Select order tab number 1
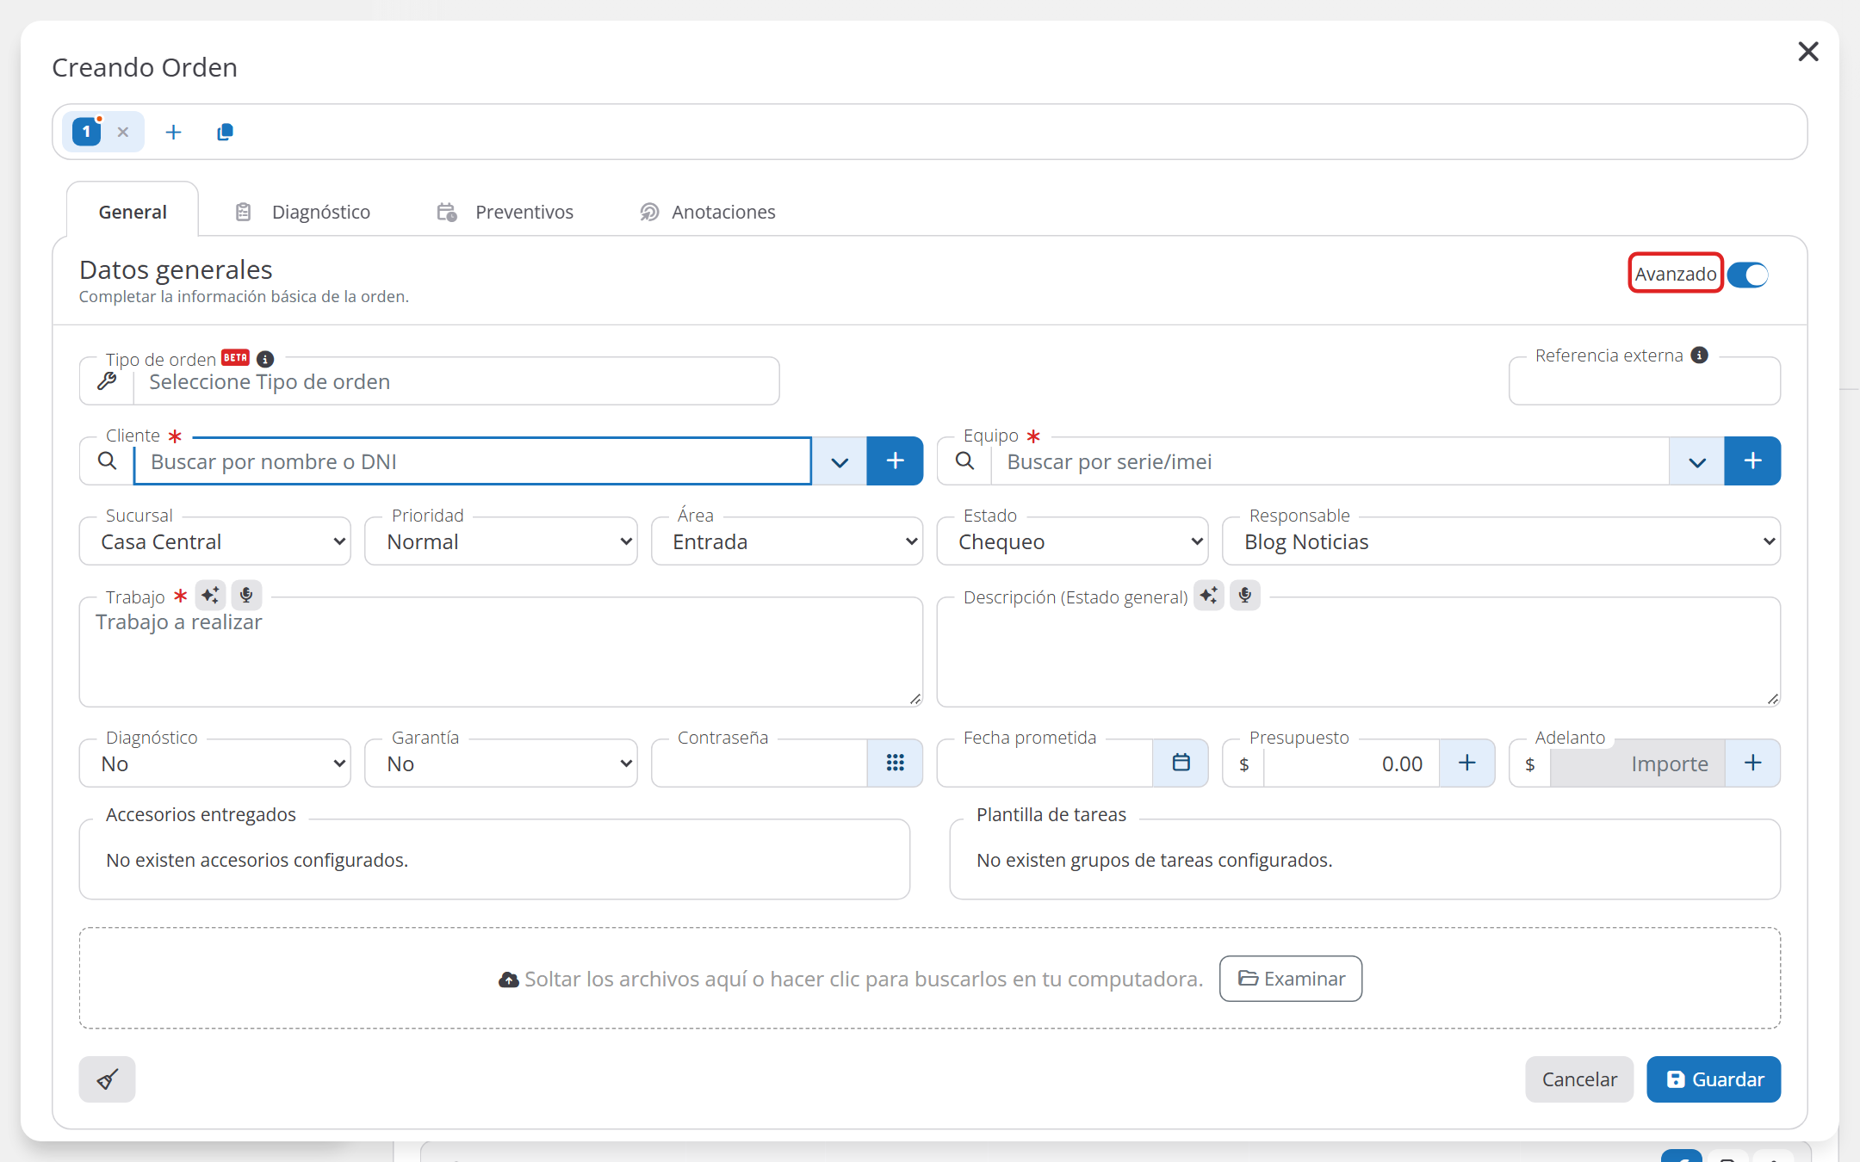Viewport: 1860px width, 1162px height. [x=86, y=132]
